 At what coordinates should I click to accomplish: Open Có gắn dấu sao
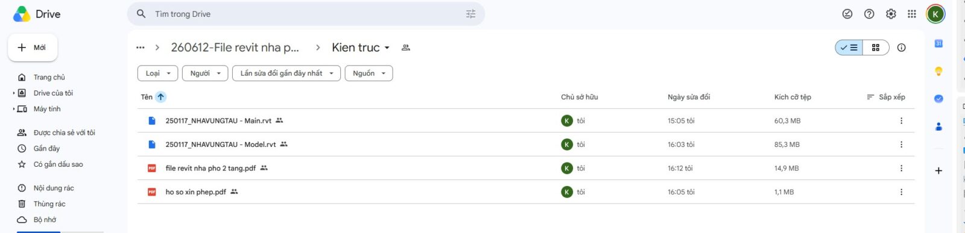click(58, 164)
